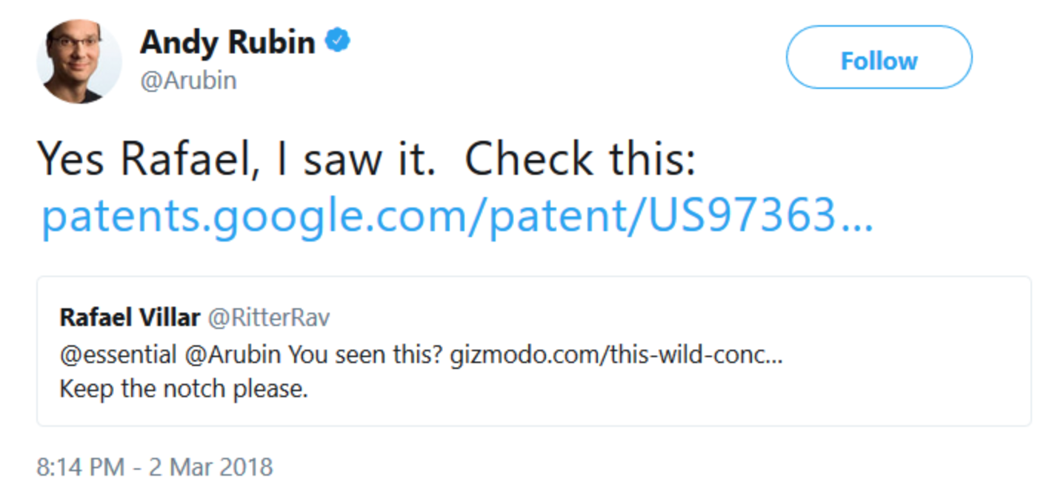Click the @Arubin mention in quoted tweet

pyautogui.click(x=233, y=355)
